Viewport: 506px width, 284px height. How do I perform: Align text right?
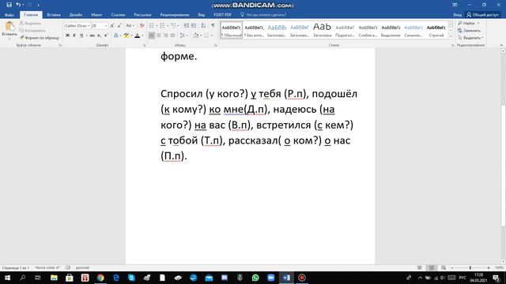pos(165,35)
